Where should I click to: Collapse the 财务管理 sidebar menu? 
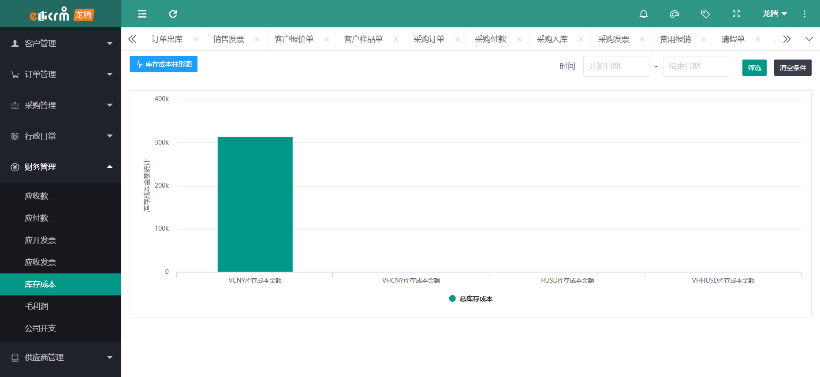click(x=60, y=167)
